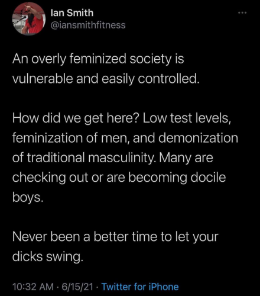
Task: Tap the sentence "How did we get here?"
Action: 76,119
